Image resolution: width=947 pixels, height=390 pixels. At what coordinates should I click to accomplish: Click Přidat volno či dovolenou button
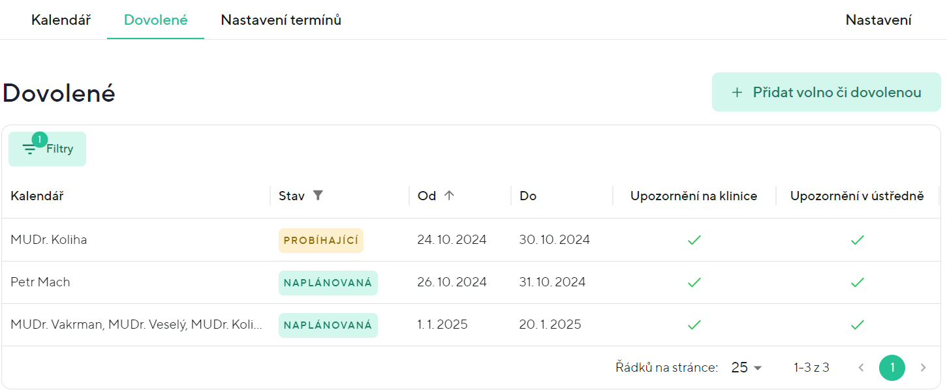(x=826, y=92)
